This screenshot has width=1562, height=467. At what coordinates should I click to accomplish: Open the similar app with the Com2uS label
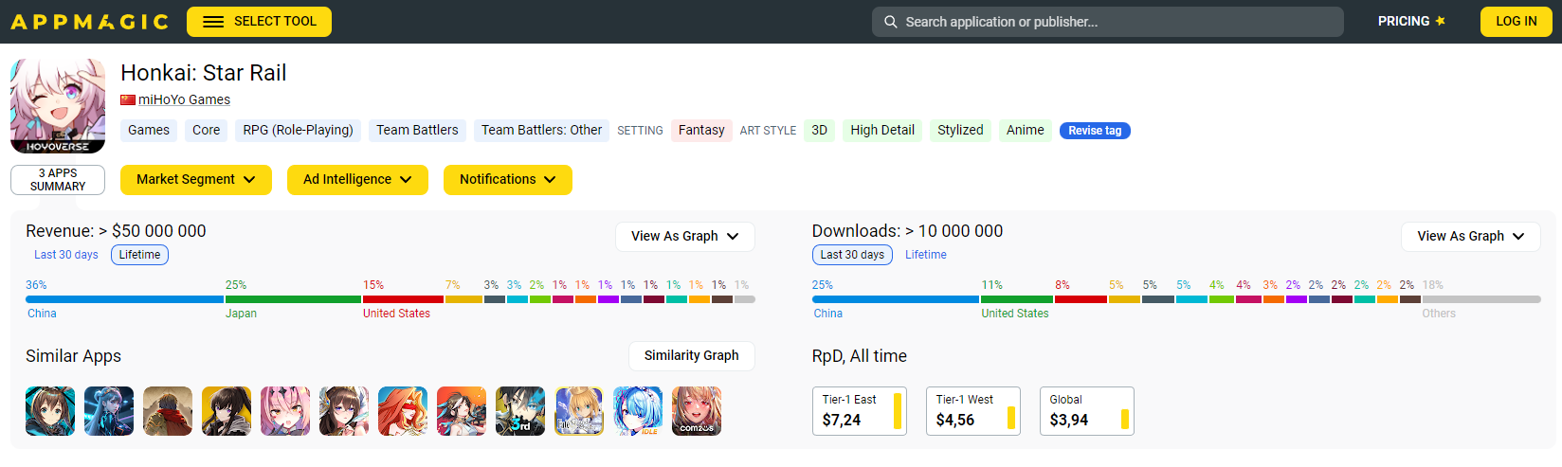coord(697,411)
